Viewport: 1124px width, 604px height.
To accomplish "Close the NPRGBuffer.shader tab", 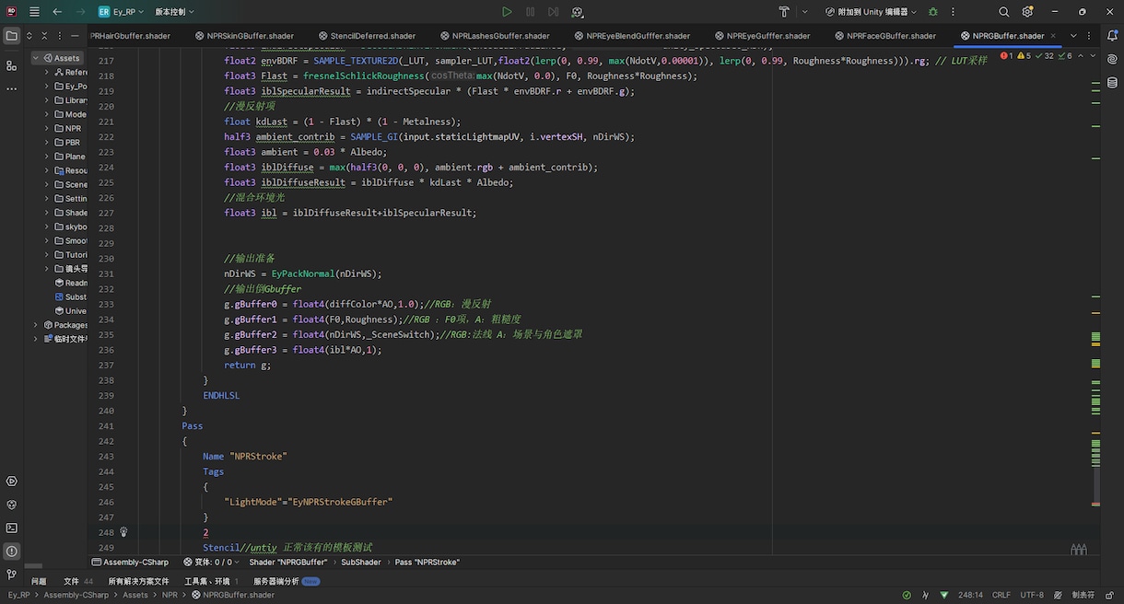I will tap(1054, 36).
